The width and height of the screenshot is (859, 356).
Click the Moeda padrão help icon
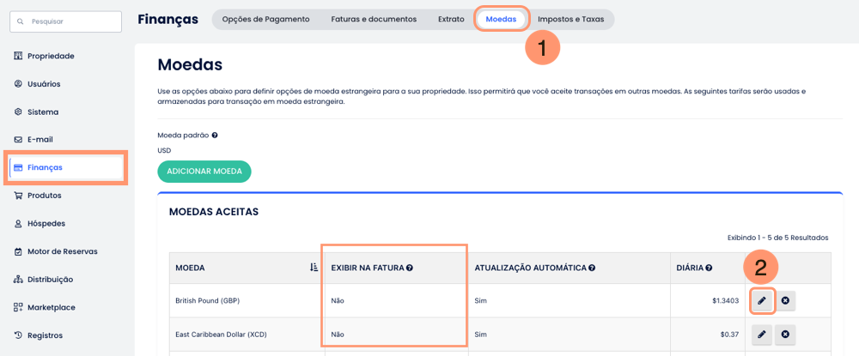215,136
